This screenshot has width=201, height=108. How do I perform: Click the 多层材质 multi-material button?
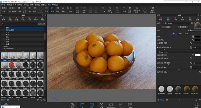pos(182,27)
